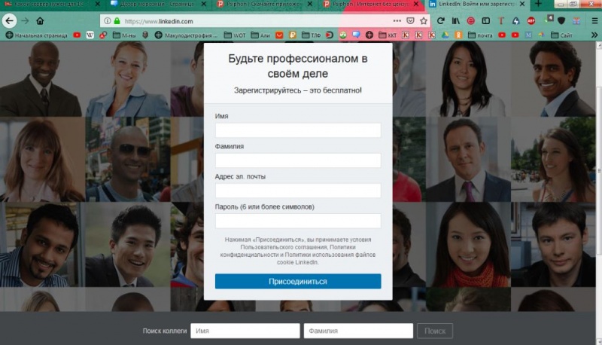Click the Пароль password field
602x345 pixels.
[298, 221]
